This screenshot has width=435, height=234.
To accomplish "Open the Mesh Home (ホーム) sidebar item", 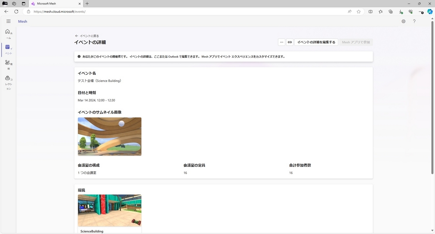I will [8, 34].
